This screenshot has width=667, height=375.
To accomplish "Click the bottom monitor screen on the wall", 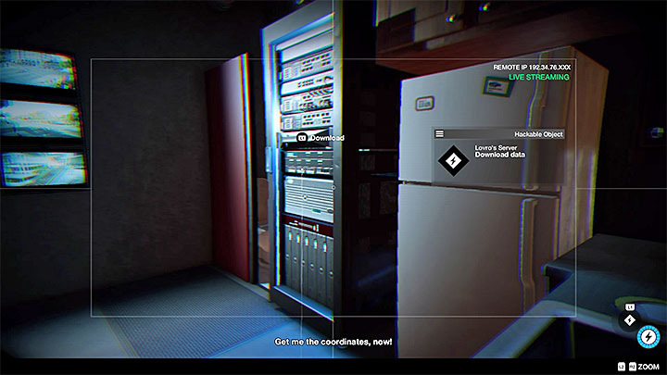I will pos(43,168).
